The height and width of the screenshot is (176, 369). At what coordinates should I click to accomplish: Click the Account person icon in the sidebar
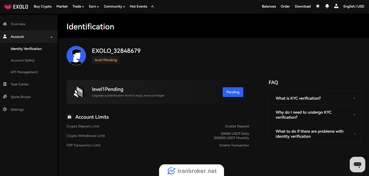coord(5,37)
